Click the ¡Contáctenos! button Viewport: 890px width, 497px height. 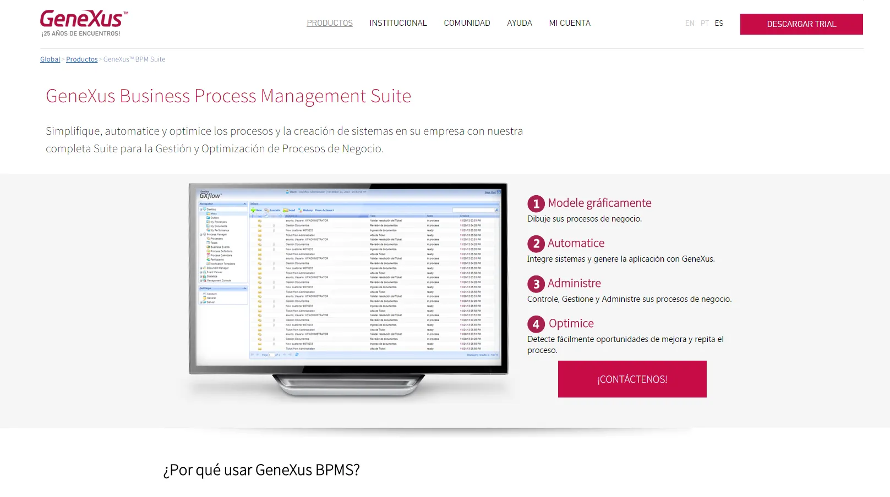coord(632,379)
